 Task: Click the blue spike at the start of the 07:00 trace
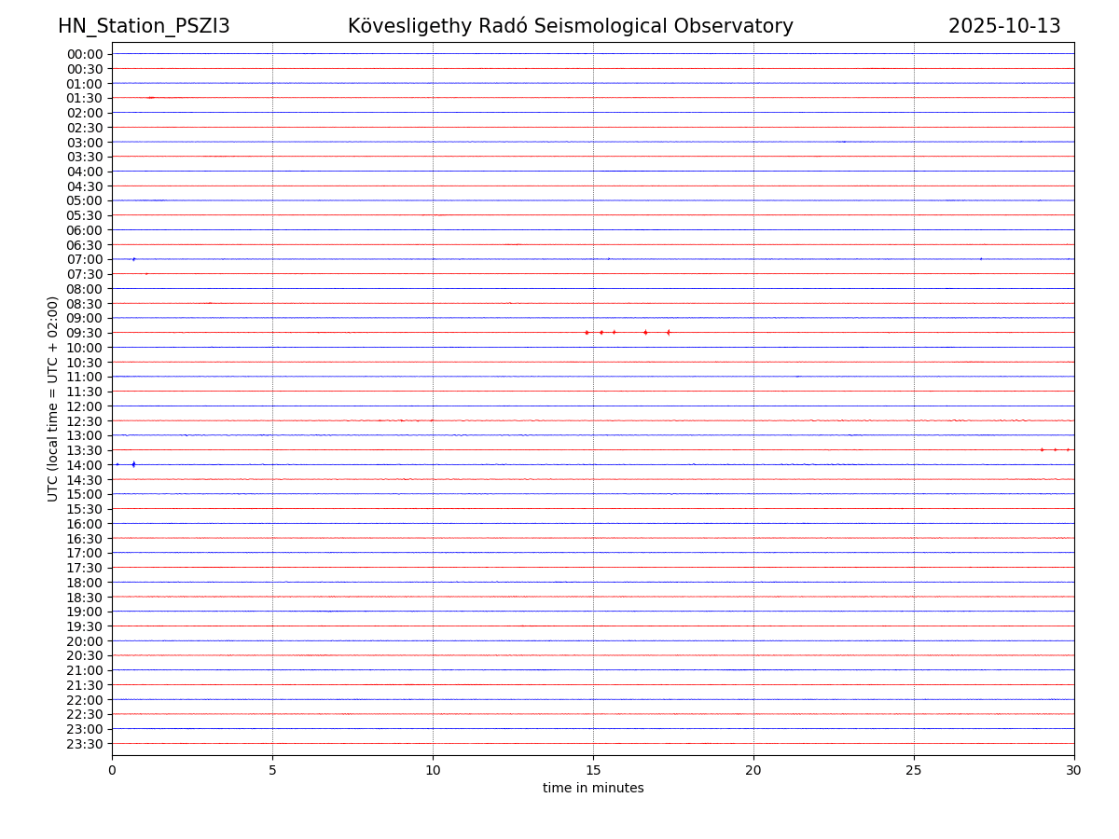point(133,259)
